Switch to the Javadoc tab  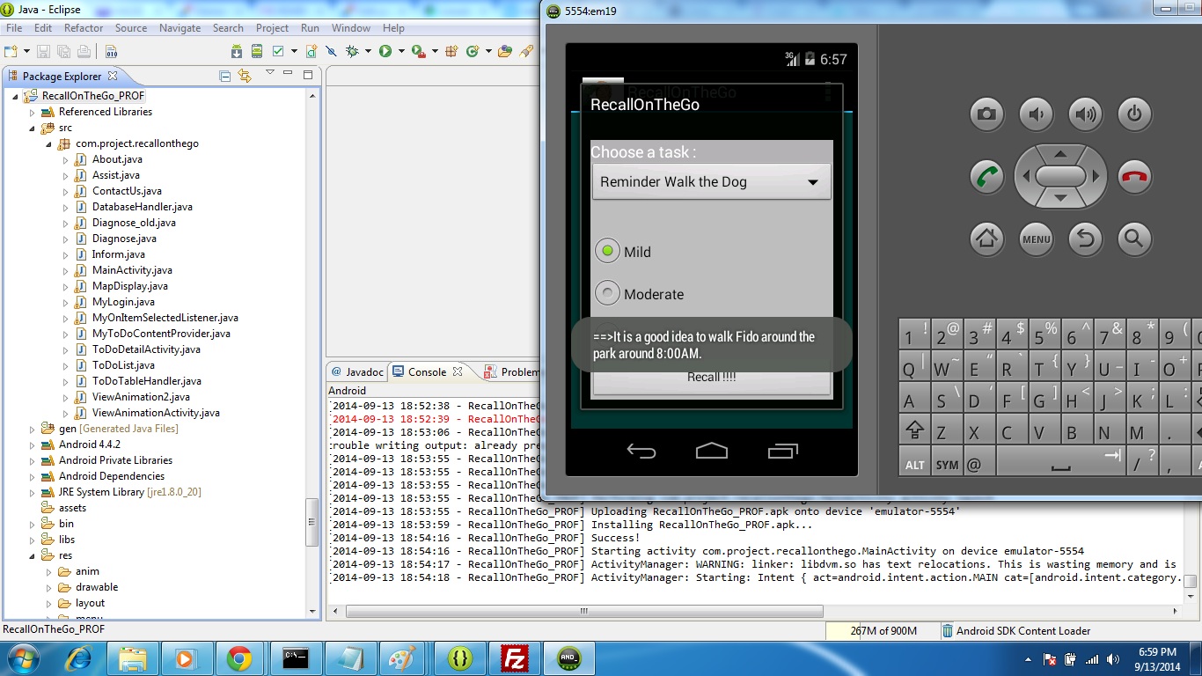356,372
